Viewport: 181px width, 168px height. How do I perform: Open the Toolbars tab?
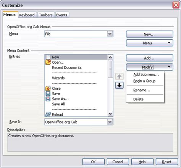coord(46,15)
